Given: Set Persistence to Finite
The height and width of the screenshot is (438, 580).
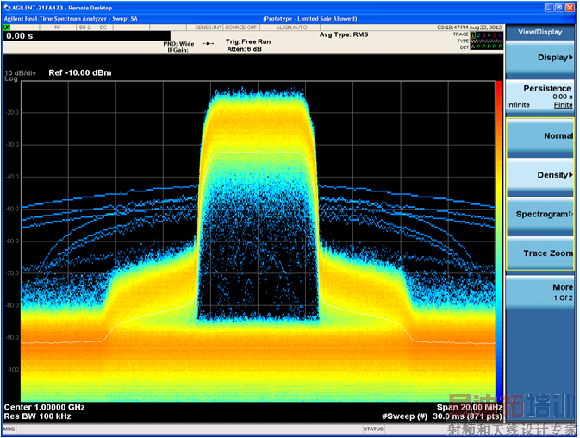Looking at the screenshot, I should click(x=563, y=105).
